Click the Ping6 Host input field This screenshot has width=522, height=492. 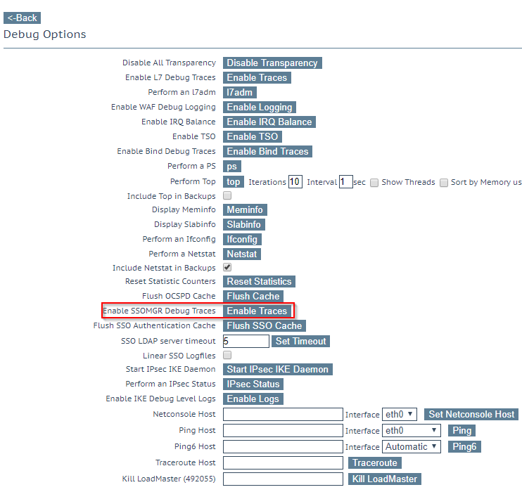tap(283, 447)
